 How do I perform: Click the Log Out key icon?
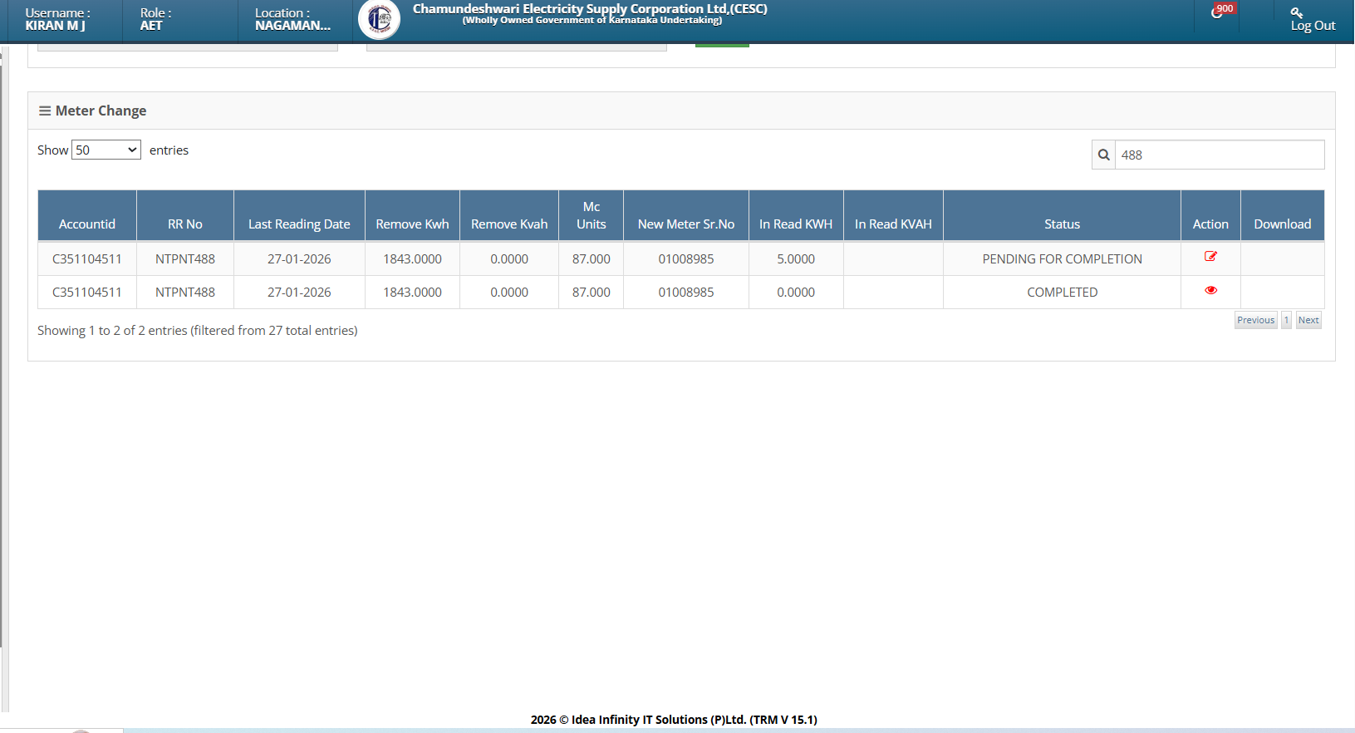click(1296, 12)
